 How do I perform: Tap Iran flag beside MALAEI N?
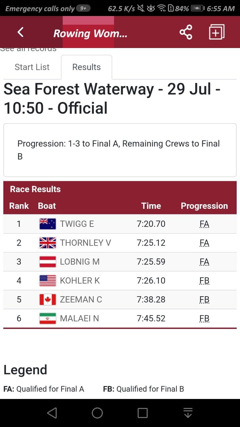tap(48, 319)
